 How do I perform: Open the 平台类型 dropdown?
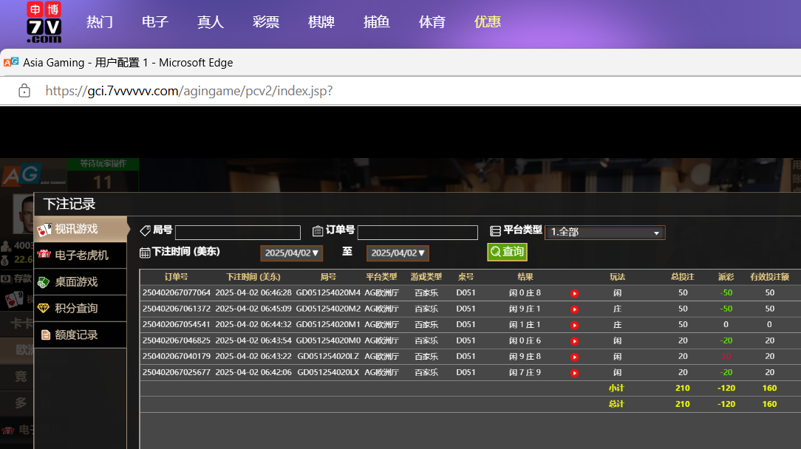click(x=604, y=233)
